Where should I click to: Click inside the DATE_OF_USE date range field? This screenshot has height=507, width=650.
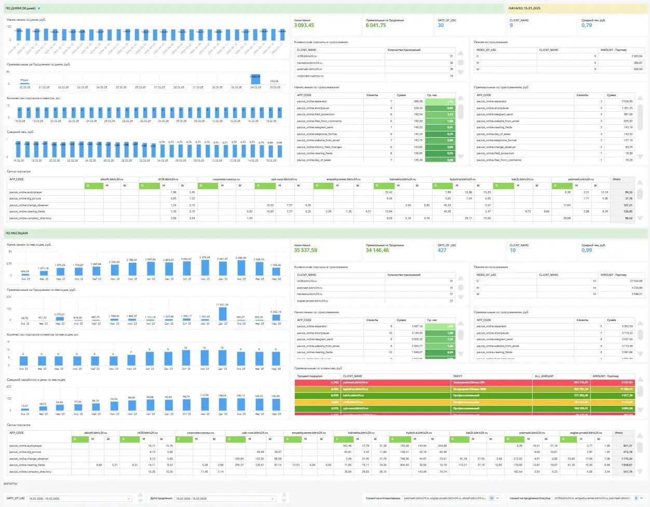coord(78,498)
